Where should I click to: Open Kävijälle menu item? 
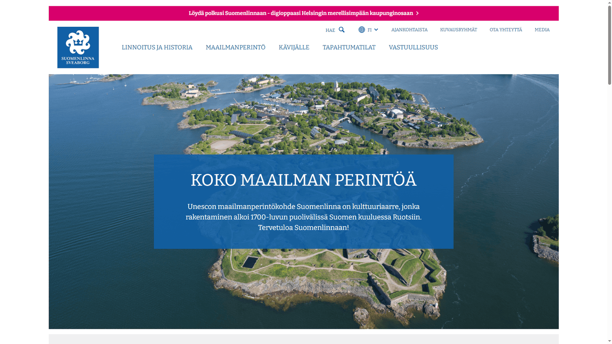[x=294, y=48]
